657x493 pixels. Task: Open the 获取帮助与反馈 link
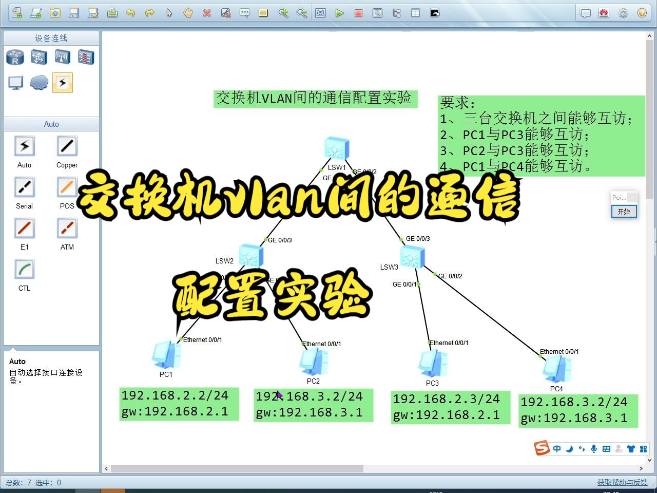[x=623, y=482]
